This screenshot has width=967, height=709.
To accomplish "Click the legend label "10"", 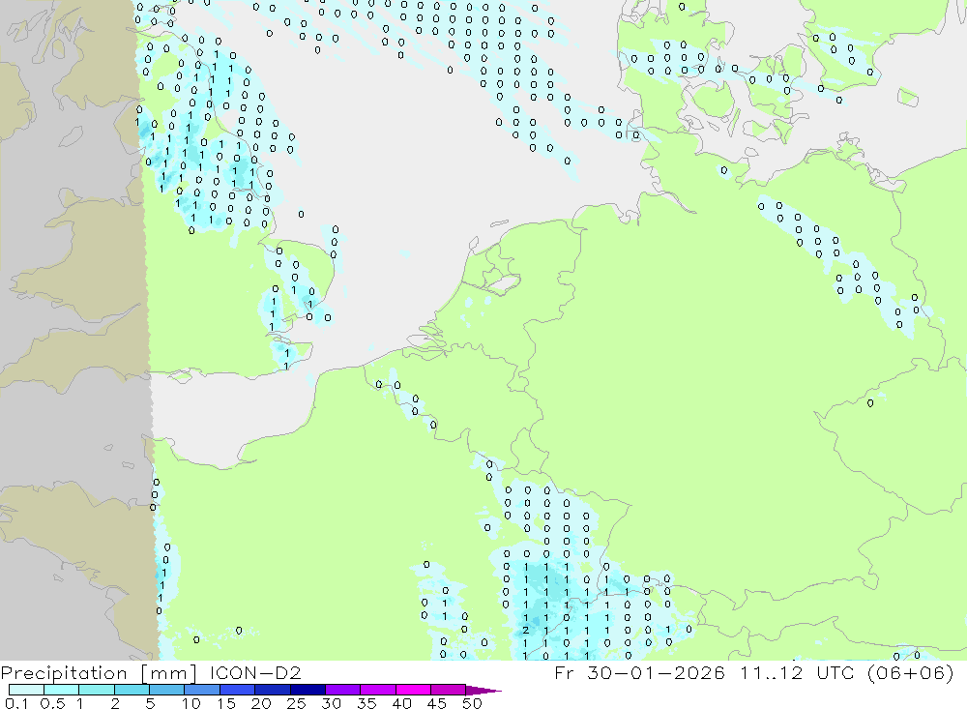I will pyautogui.click(x=191, y=703).
